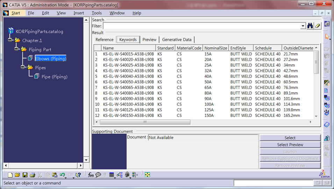Image resolution: width=334 pixels, height=189 pixels.
Task: Click the 114.3mm outside diameter cell
Action: coord(292,104)
